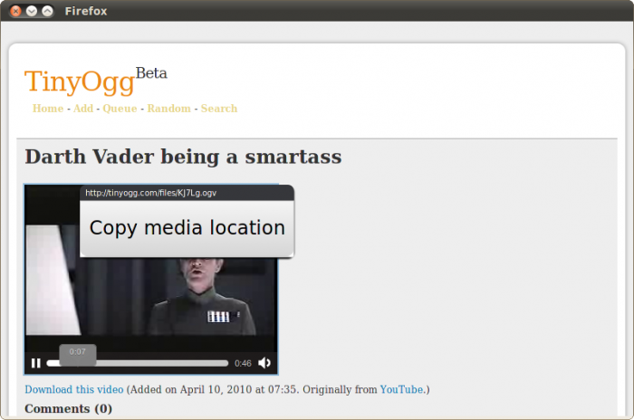Click the http://tinyogg.com/files/KJ7Lg.ogv URL text
Screen dimensions: 634x420
tap(151, 193)
